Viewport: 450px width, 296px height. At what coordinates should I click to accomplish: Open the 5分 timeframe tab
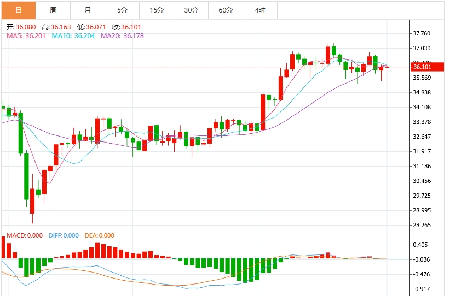(122, 10)
